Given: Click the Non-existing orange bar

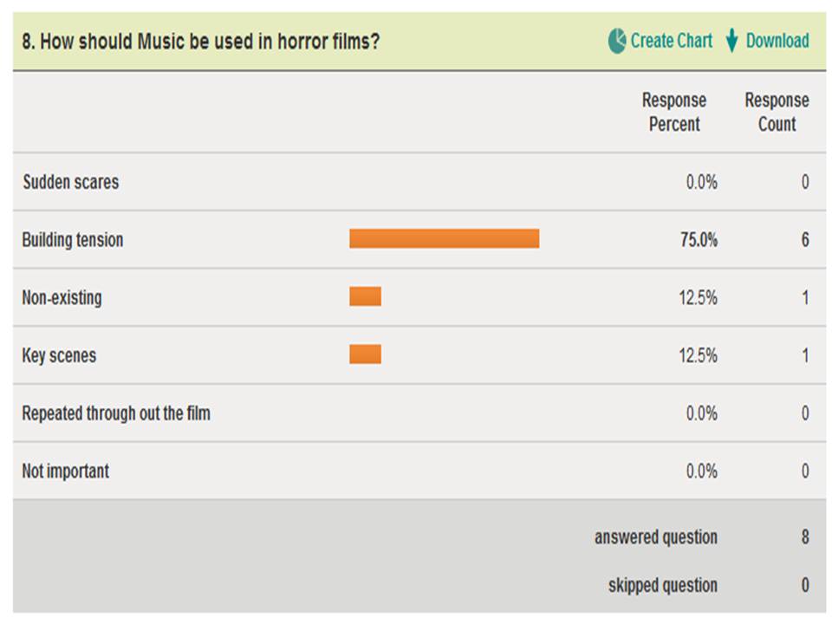Looking at the screenshot, I should pyautogui.click(x=365, y=296).
